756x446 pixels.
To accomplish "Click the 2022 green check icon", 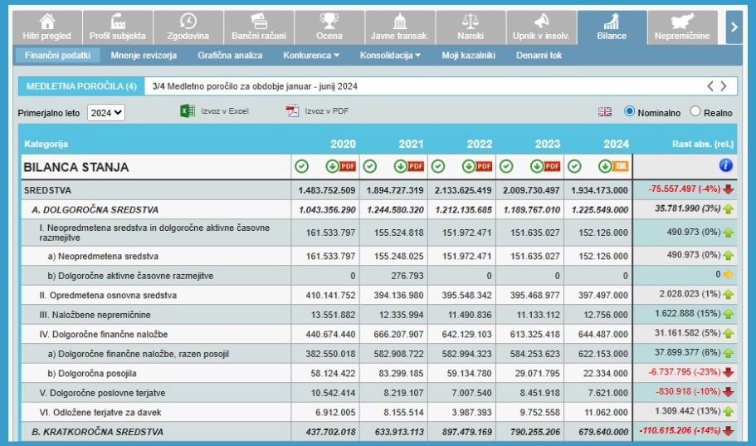I will tap(438, 167).
